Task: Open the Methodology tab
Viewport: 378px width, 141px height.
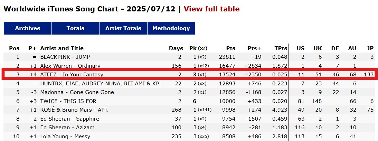Action: pyautogui.click(x=171, y=28)
